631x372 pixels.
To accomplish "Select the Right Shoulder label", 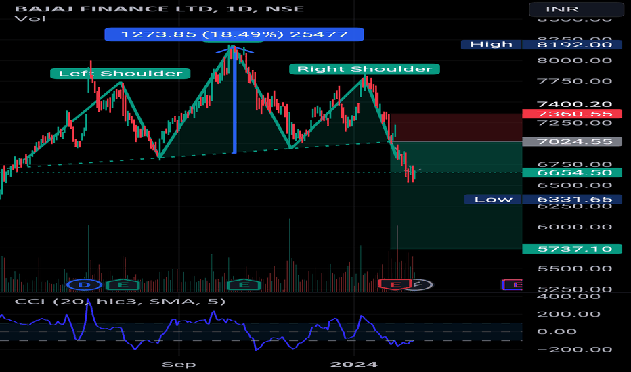I will click(x=365, y=69).
